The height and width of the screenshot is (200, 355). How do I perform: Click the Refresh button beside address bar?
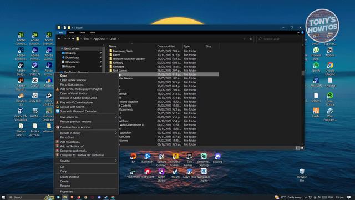tap(251, 39)
